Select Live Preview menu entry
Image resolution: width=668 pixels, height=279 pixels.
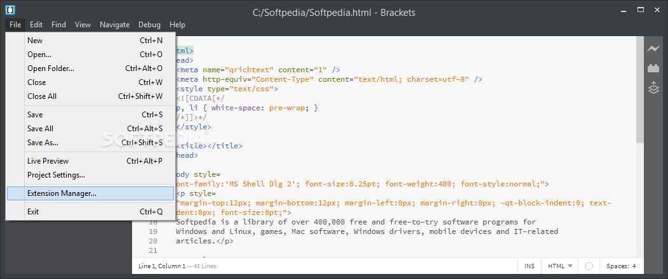[x=90, y=161]
